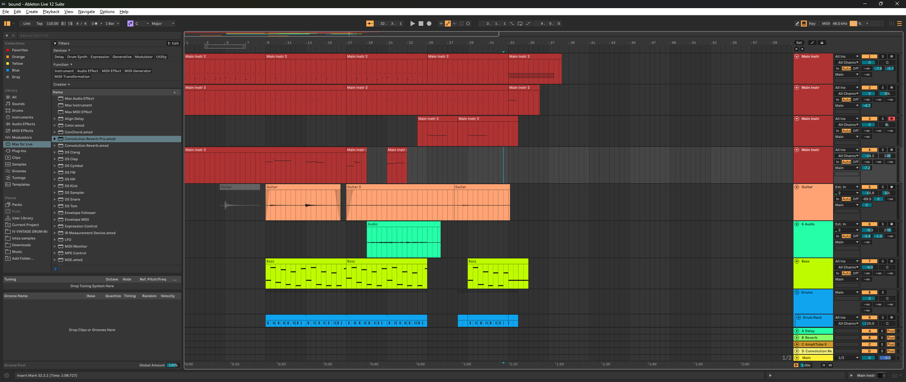Viewport: 906px width, 382px height.
Task: Open the scale Major dropdown
Action: pos(163,24)
